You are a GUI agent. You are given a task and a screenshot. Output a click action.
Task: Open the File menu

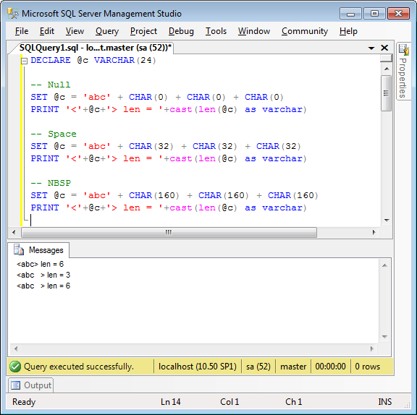pyautogui.click(x=22, y=31)
